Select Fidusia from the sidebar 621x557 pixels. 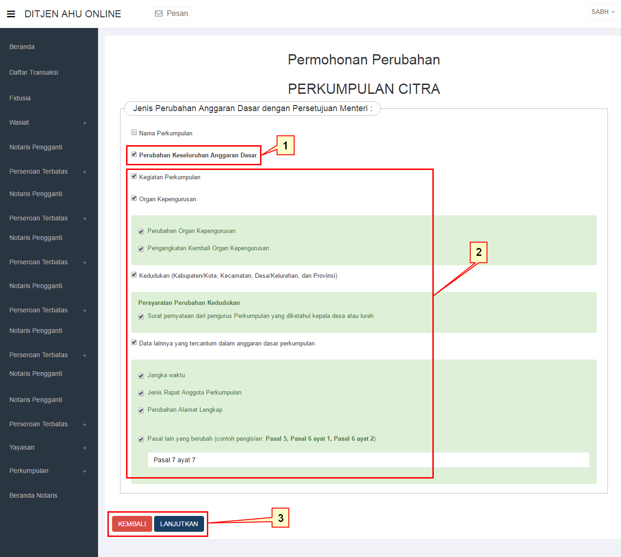click(20, 98)
